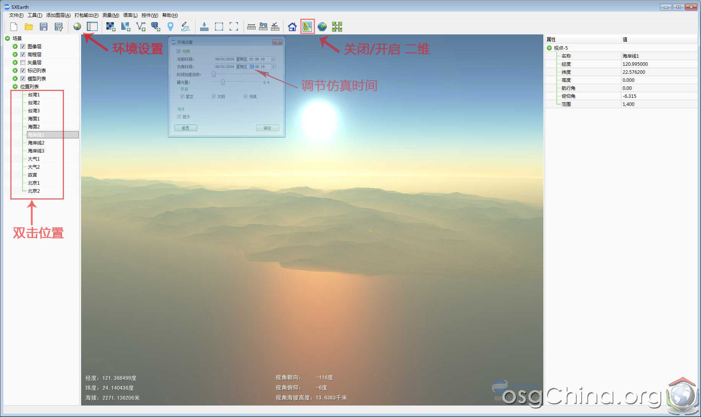Collapse 视点-5 property group
This screenshot has width=701, height=417.
coord(549,48)
